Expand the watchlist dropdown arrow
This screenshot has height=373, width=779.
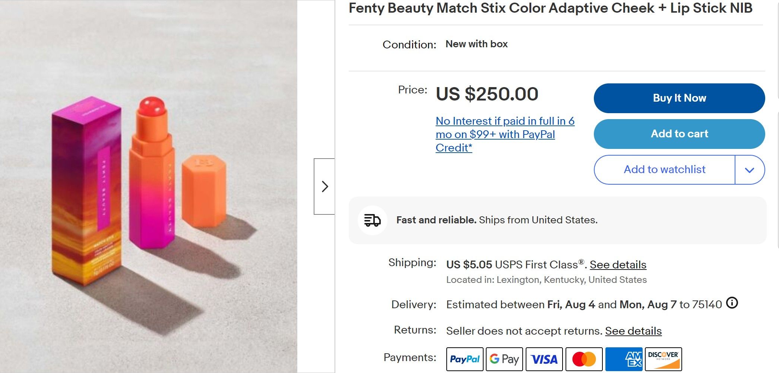coord(750,170)
